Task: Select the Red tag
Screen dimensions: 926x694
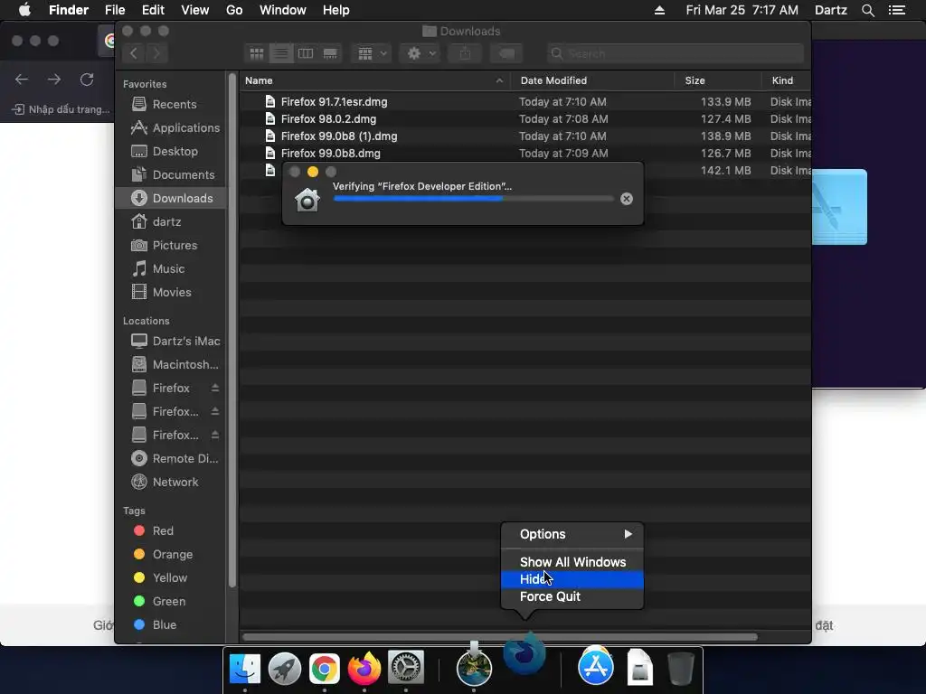Action: click(x=170, y=531)
